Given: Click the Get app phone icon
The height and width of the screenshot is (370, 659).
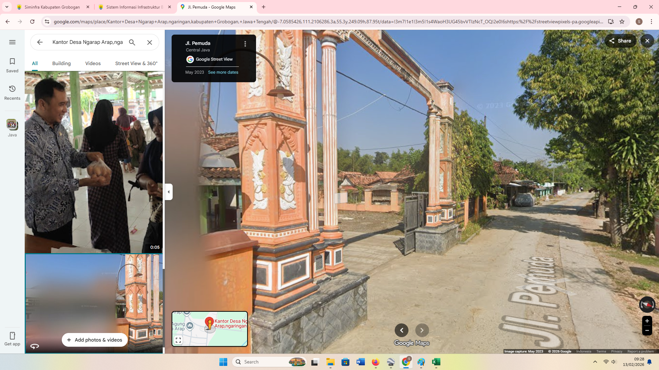Looking at the screenshot, I should 12,336.
